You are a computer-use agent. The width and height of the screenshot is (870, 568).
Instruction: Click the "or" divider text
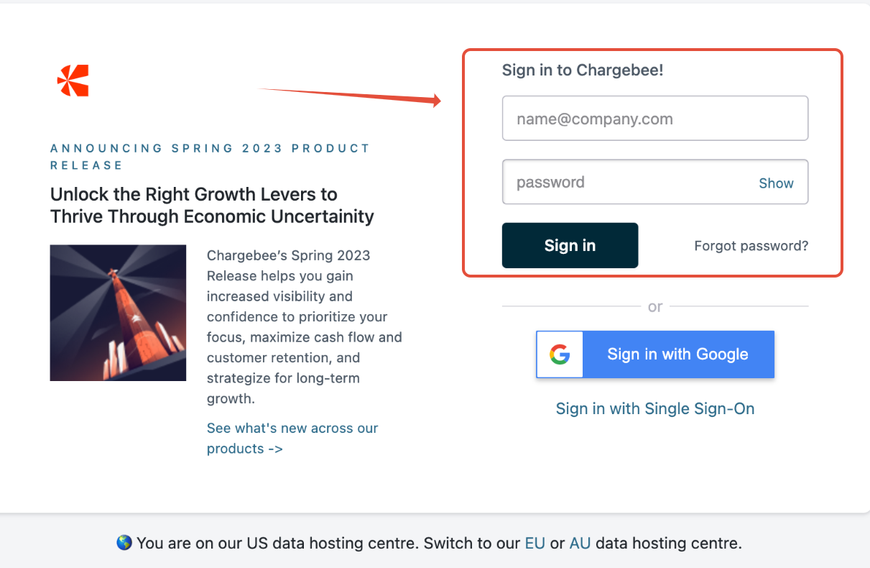(x=655, y=307)
